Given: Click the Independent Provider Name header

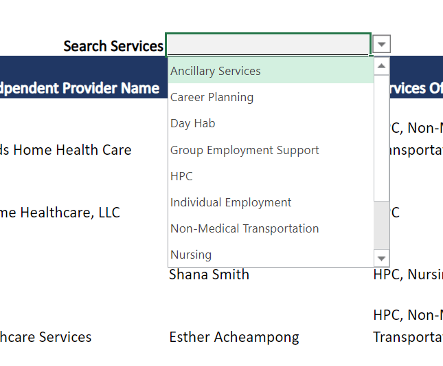Looking at the screenshot, I should pos(79,88).
